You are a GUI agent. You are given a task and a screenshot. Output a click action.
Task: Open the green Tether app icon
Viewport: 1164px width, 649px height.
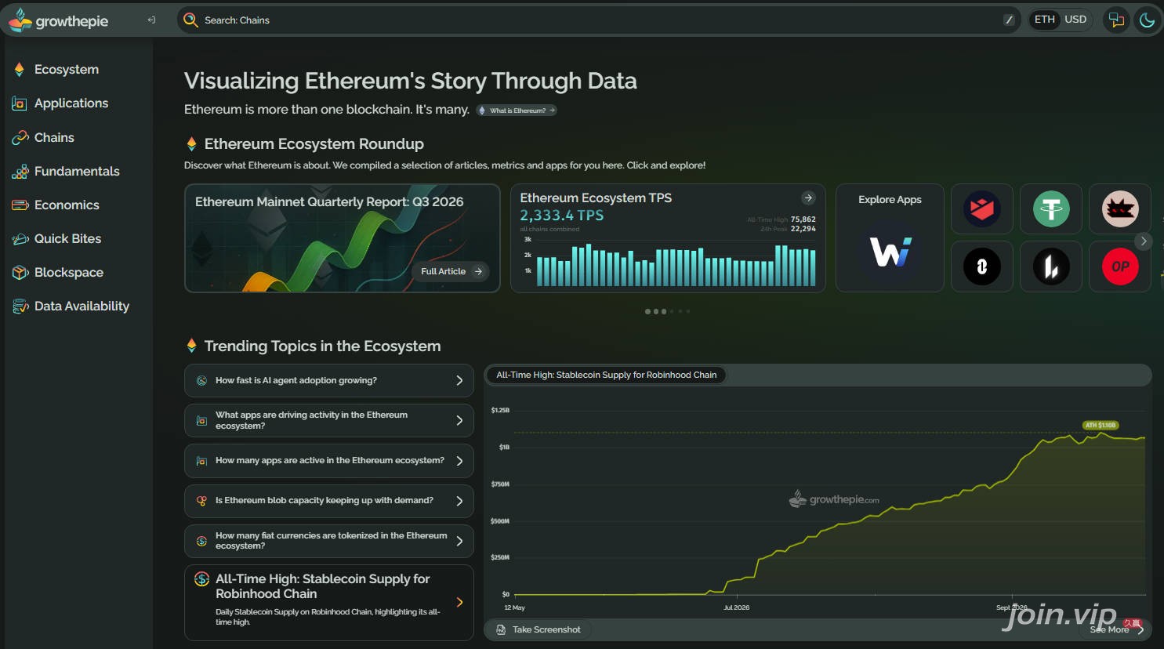1051,209
